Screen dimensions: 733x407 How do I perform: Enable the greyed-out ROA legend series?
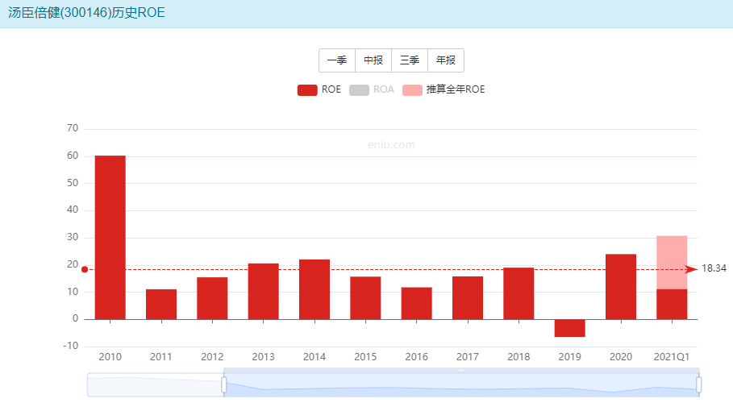(x=372, y=89)
